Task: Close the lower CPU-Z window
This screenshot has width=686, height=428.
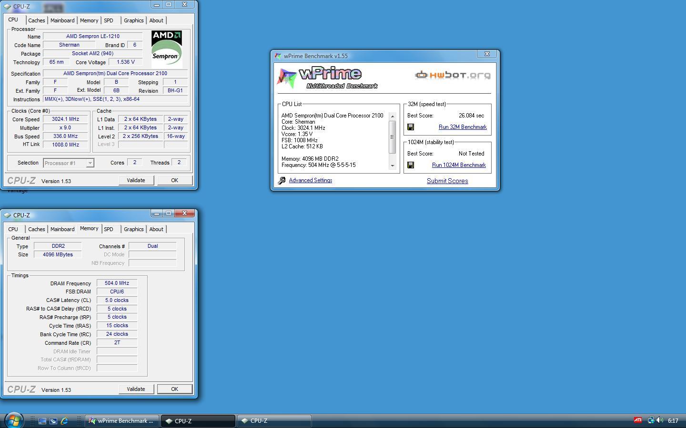Action: pyautogui.click(x=184, y=213)
